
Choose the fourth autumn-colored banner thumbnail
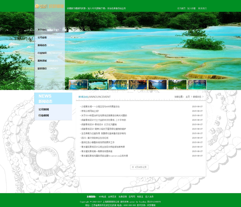138,85
